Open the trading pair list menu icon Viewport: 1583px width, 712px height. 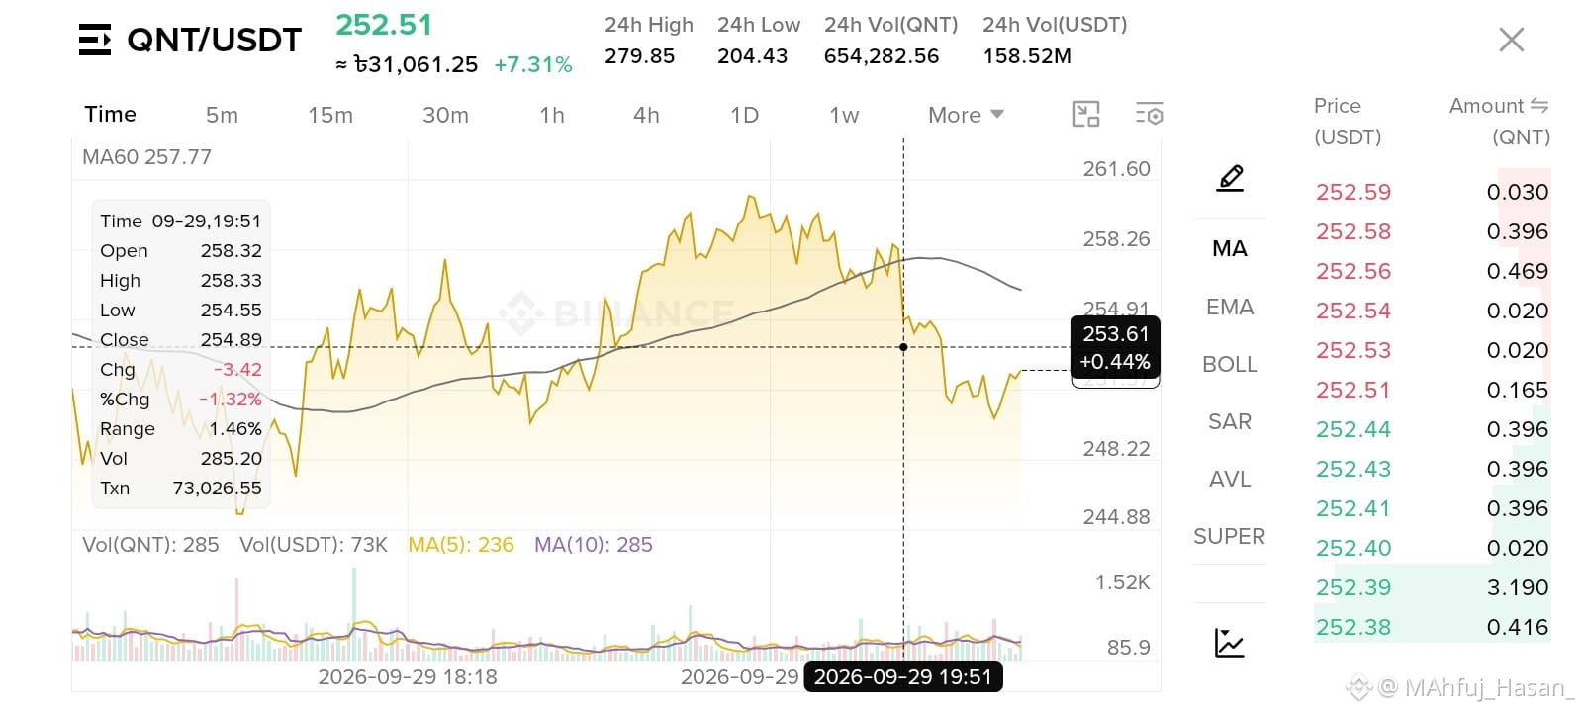(x=95, y=40)
